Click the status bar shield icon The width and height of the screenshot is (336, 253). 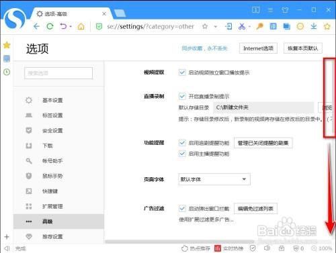pyautogui.click(x=253, y=248)
